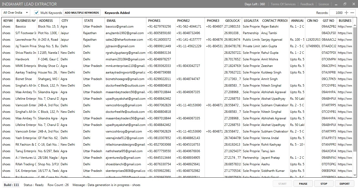Toggle the Multi Keywords checkbox

click(37, 13)
